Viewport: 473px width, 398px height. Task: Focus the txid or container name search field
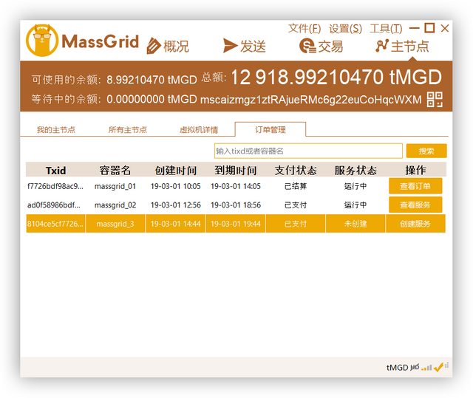click(x=308, y=151)
